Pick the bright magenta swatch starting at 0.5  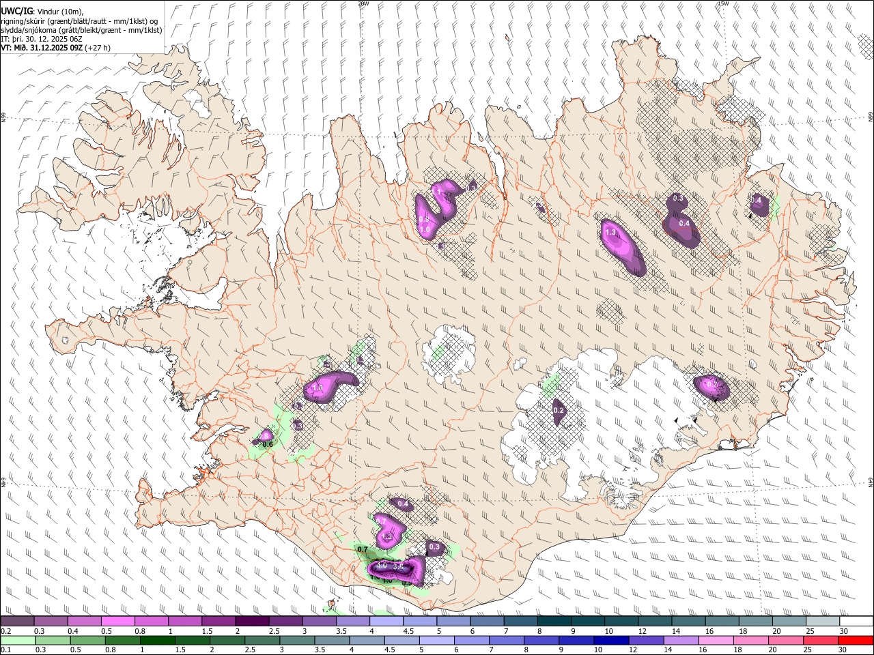(x=117, y=621)
